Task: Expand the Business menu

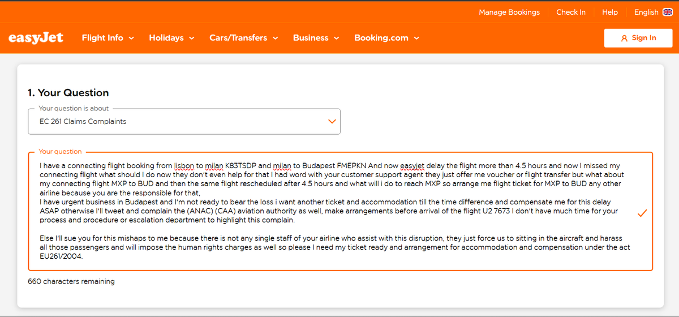Action: pos(316,38)
